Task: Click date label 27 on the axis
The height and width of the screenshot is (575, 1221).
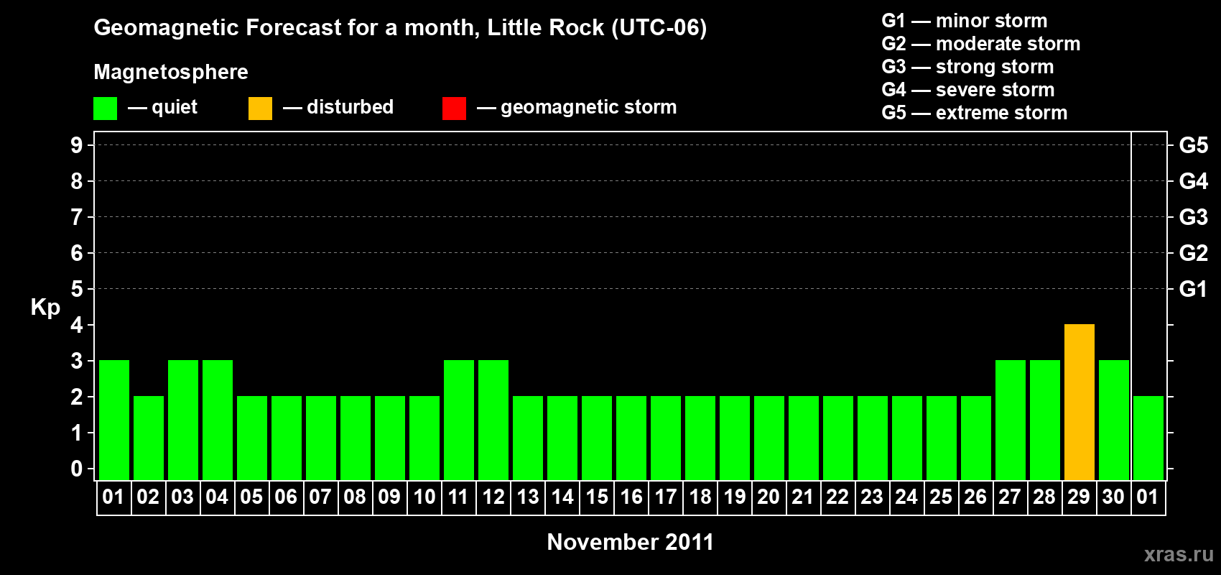Action: pyautogui.click(x=1010, y=497)
